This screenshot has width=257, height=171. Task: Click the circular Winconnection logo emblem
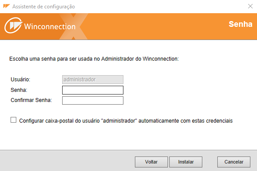tap(13, 25)
